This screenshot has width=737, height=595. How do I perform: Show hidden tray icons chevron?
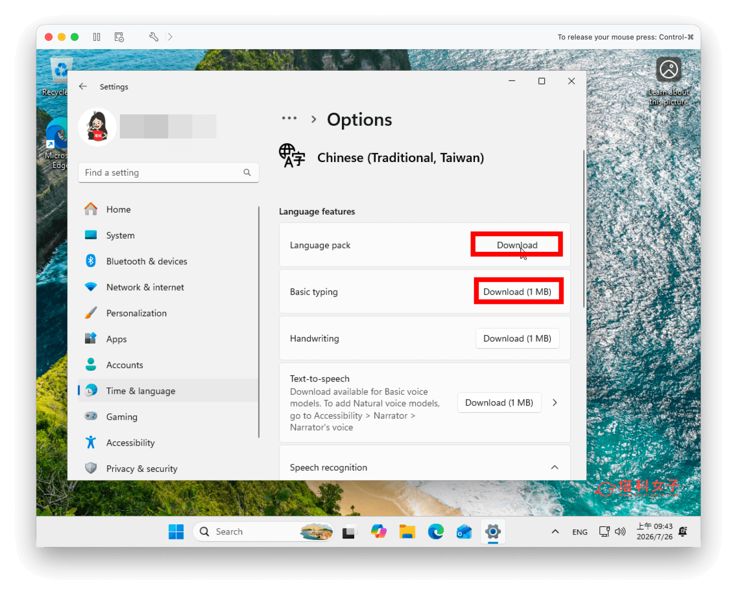click(x=555, y=532)
